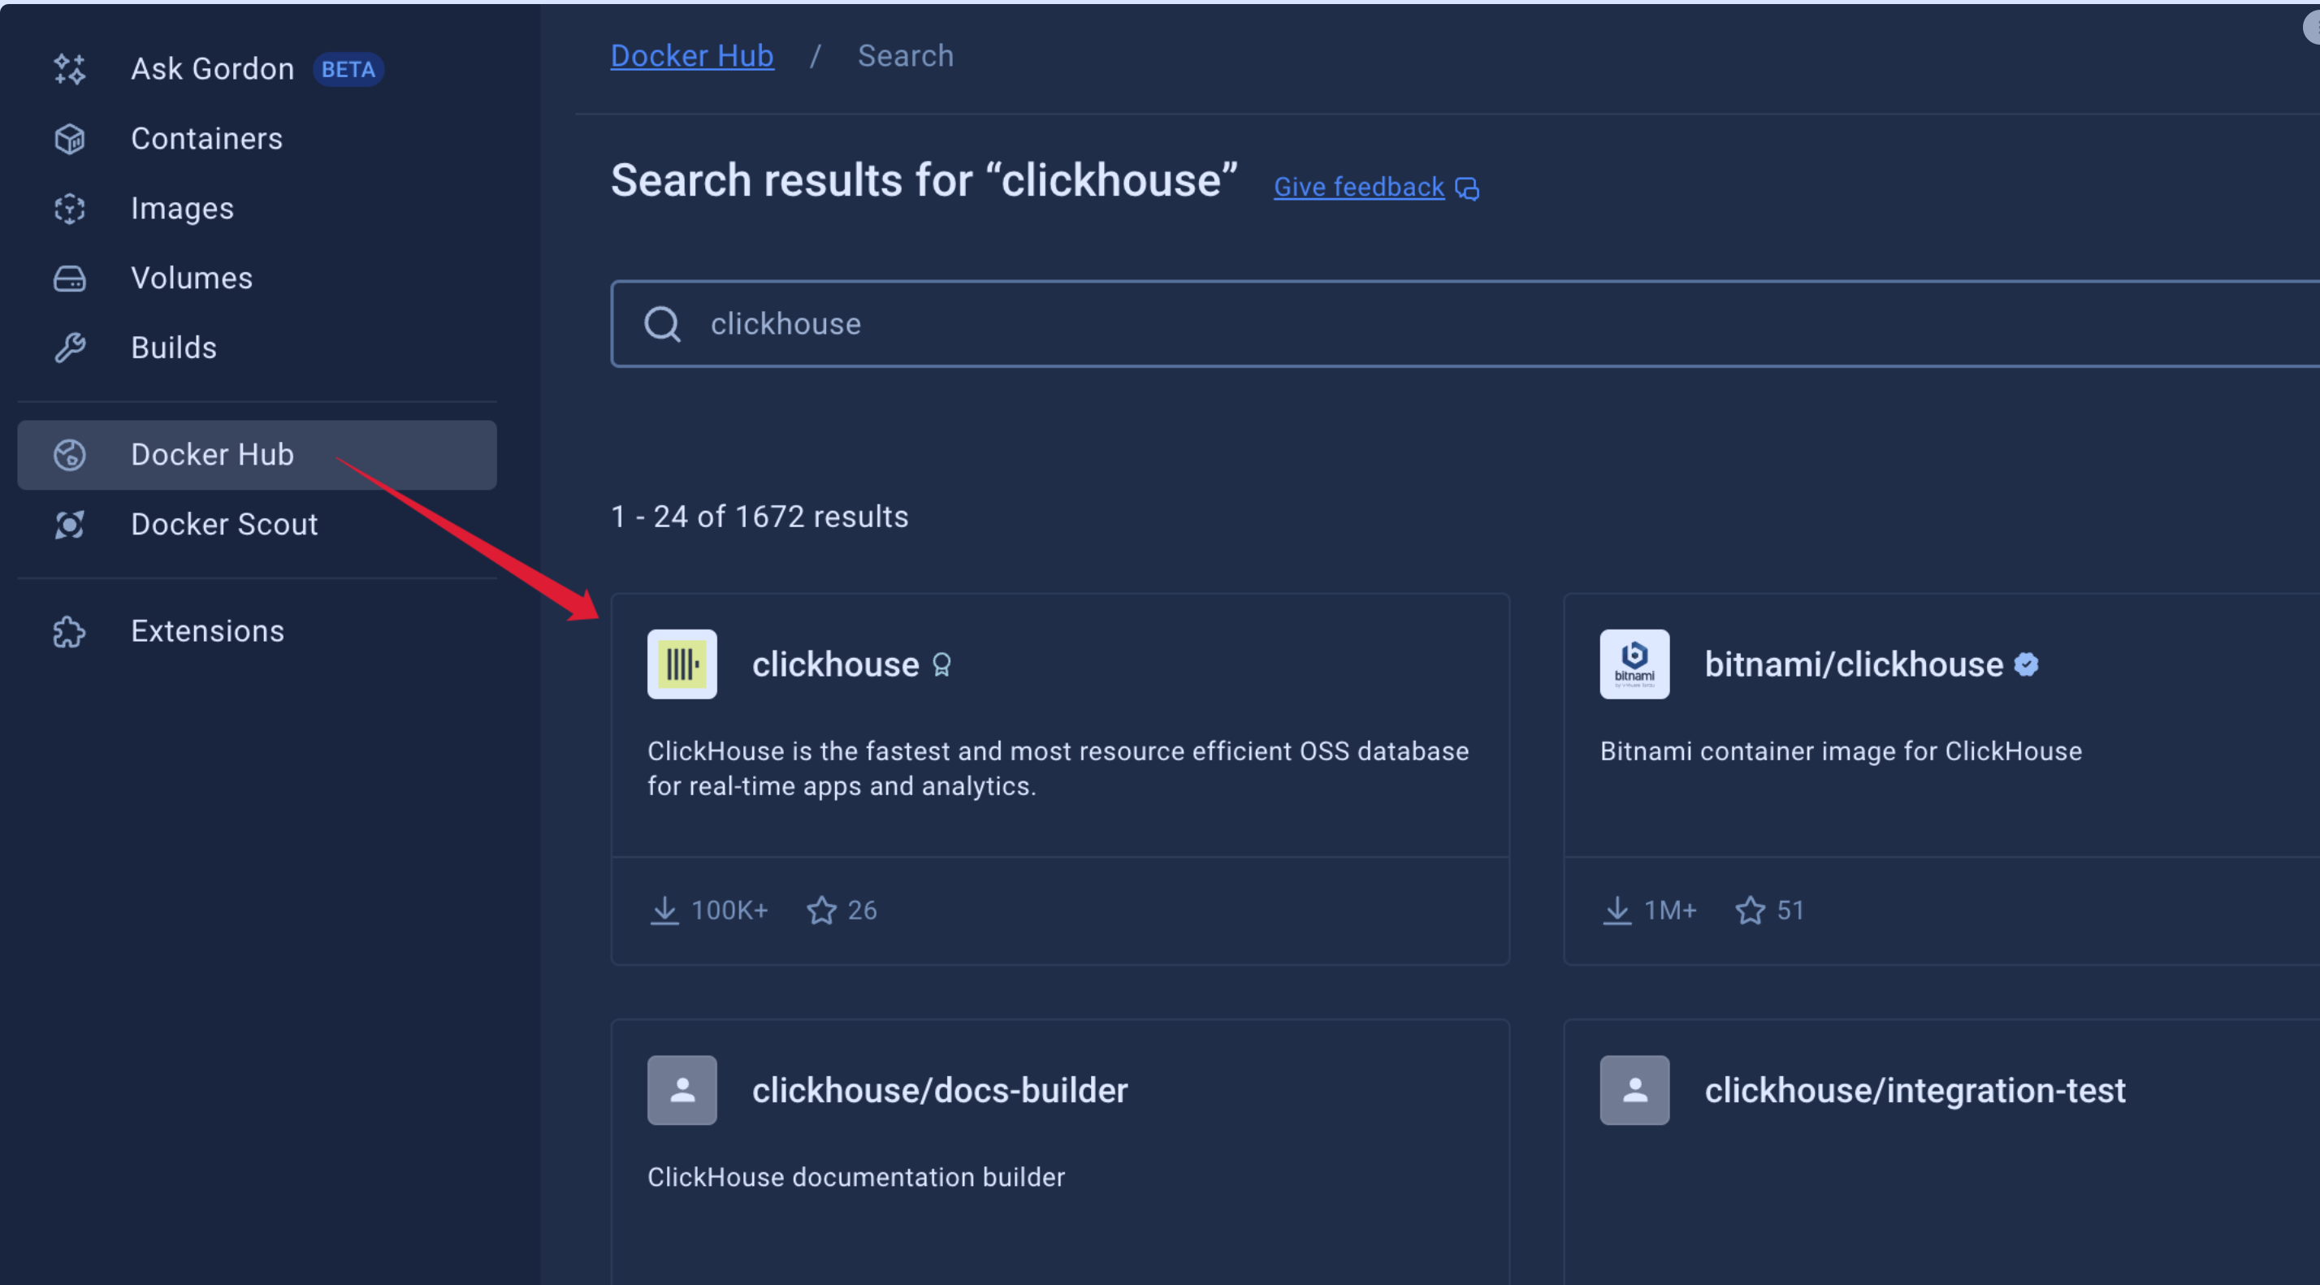Open the Containers cube icon

coord(69,139)
